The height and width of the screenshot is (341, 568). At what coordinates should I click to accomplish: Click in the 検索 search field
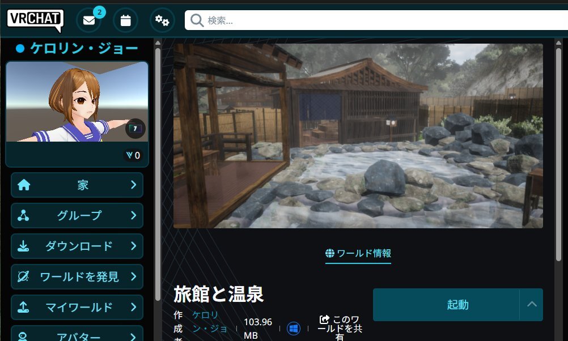point(377,20)
